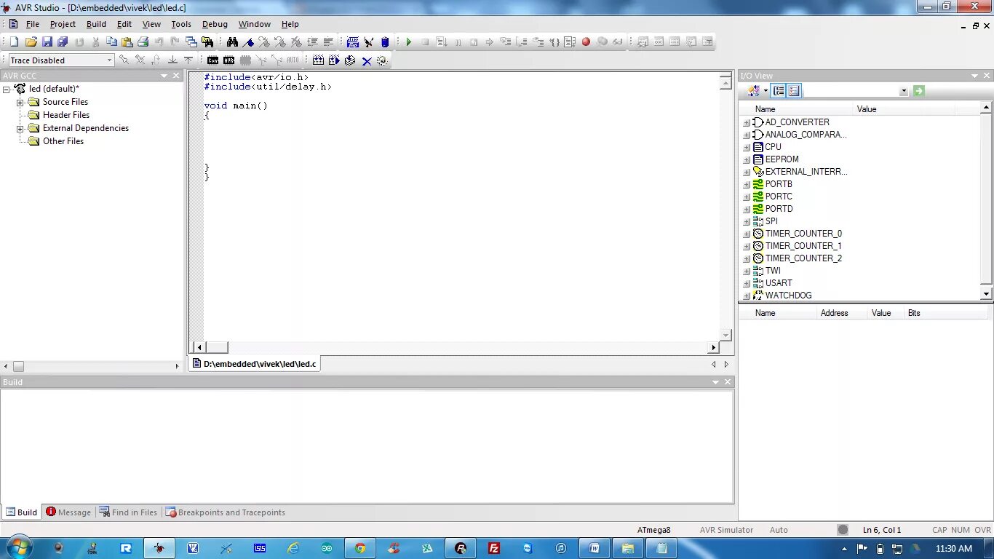Viewport: 994px width, 559px height.
Task: Click the AVR programmer chip icon
Action: point(228,60)
